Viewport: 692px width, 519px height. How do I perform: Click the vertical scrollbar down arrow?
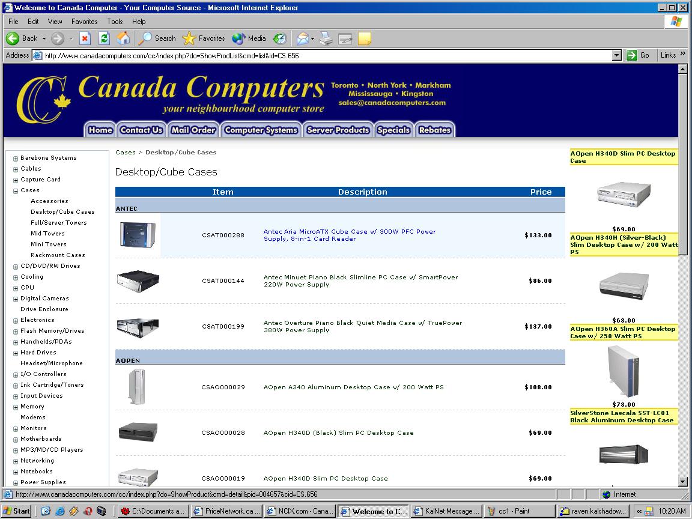683,482
